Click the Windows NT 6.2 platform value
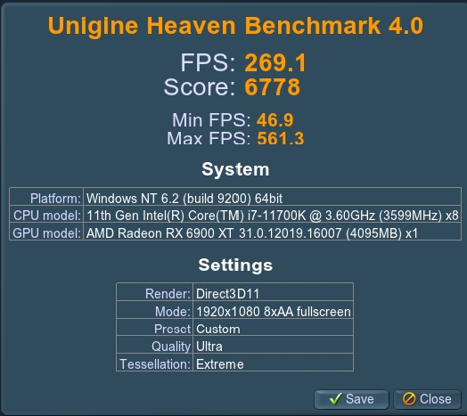This screenshot has width=467, height=416. pos(184,199)
